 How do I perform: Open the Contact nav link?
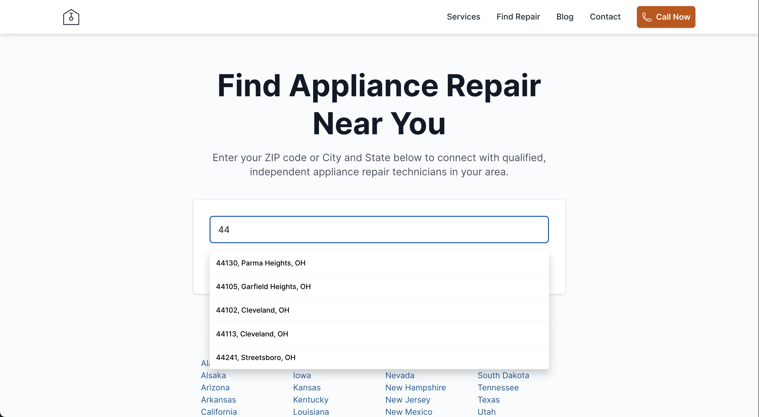[605, 17]
